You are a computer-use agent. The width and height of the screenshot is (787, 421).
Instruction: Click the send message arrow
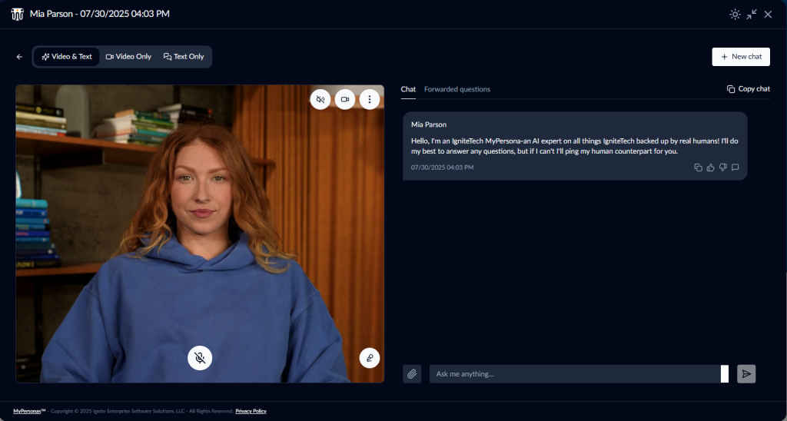tap(746, 374)
